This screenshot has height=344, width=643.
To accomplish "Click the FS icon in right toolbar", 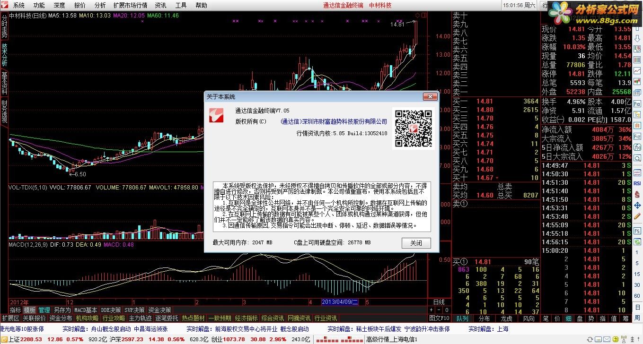I will (x=637, y=231).
